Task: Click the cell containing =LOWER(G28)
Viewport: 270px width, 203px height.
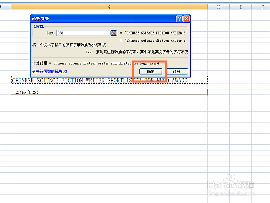Action: (x=109, y=92)
